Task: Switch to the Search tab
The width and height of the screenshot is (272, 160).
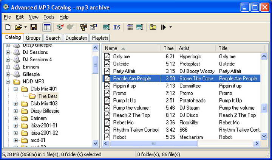Action: [x=53, y=38]
